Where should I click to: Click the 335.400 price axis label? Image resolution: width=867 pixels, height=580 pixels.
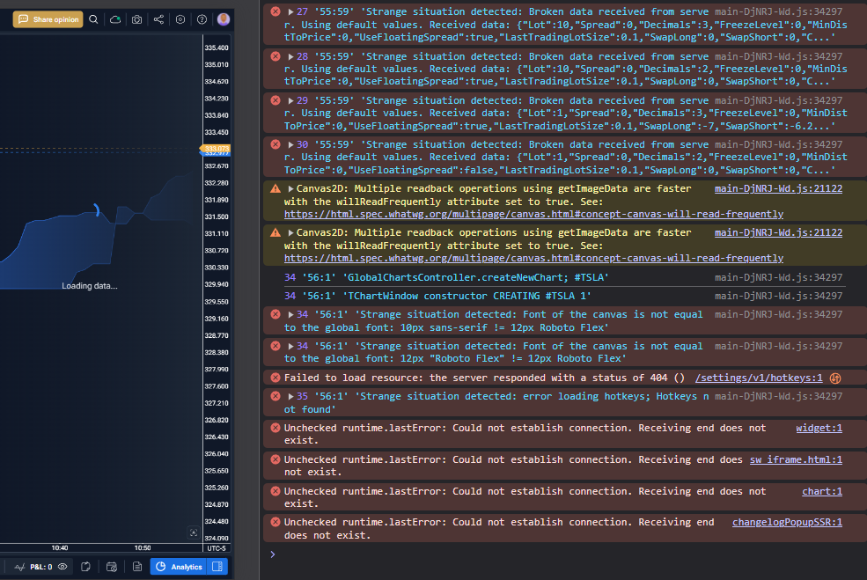[217, 48]
